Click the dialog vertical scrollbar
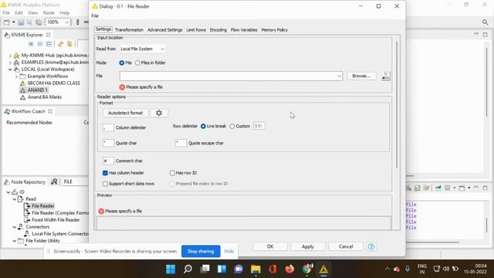Viewport: 494px width, 278px height. click(397, 104)
